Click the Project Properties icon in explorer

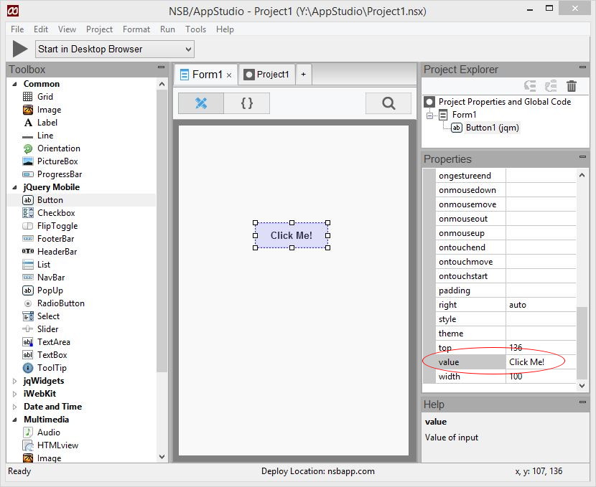pyautogui.click(x=429, y=102)
